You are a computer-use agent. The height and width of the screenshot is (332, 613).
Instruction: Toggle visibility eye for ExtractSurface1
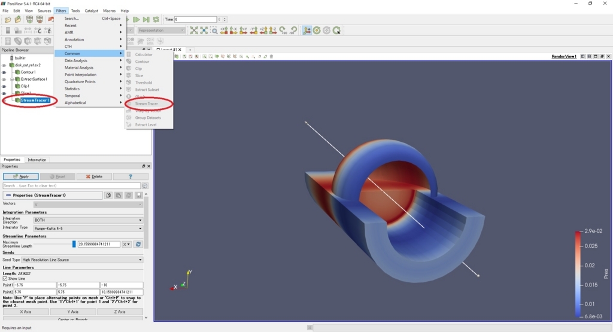coord(4,80)
